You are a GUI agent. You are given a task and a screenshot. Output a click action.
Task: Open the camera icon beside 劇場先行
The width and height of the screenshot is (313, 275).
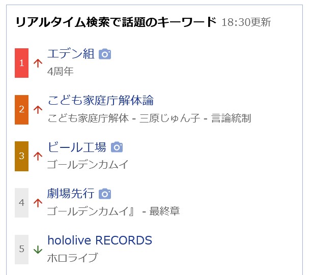pos(105,194)
